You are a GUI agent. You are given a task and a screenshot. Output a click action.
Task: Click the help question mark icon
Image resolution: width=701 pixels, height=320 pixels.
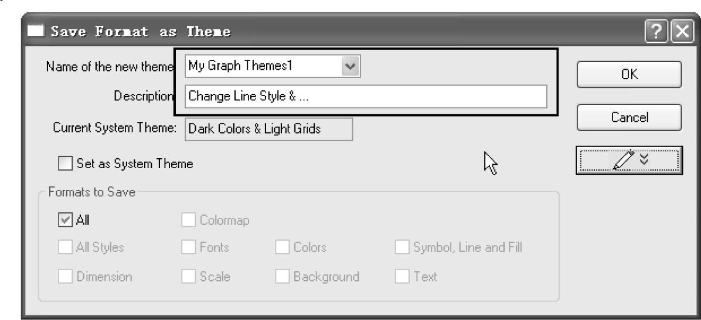pos(655,31)
